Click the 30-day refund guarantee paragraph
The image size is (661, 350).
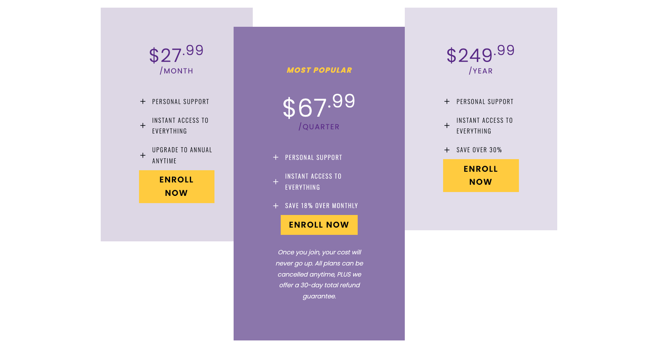(319, 274)
